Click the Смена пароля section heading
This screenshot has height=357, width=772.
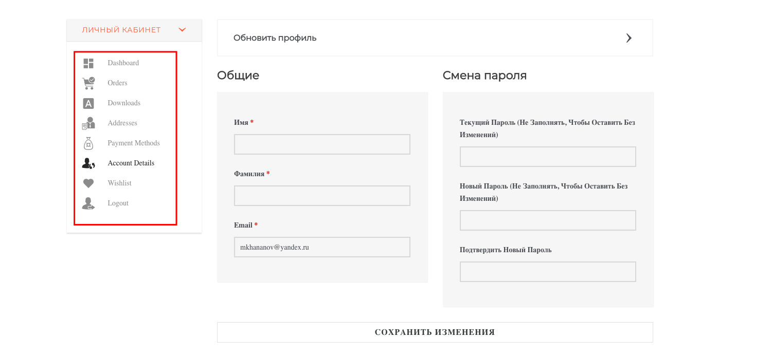pyautogui.click(x=484, y=76)
